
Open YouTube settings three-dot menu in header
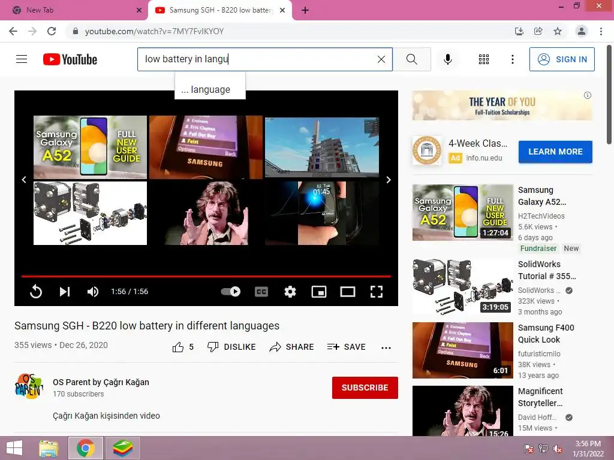512,59
